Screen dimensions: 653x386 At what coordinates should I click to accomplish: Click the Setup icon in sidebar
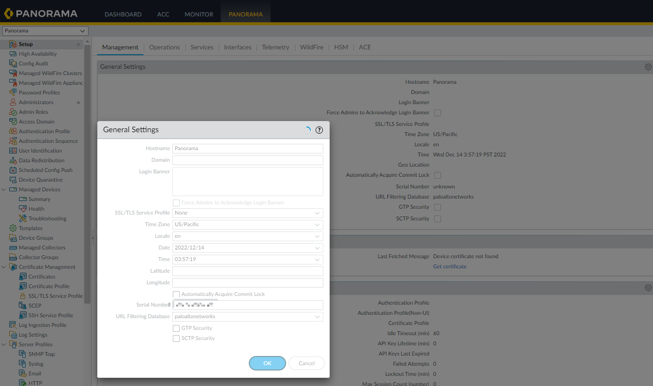pos(13,44)
